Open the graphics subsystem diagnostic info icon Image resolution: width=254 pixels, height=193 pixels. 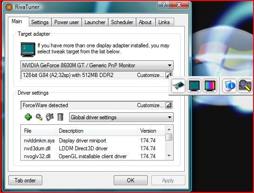pos(229,86)
